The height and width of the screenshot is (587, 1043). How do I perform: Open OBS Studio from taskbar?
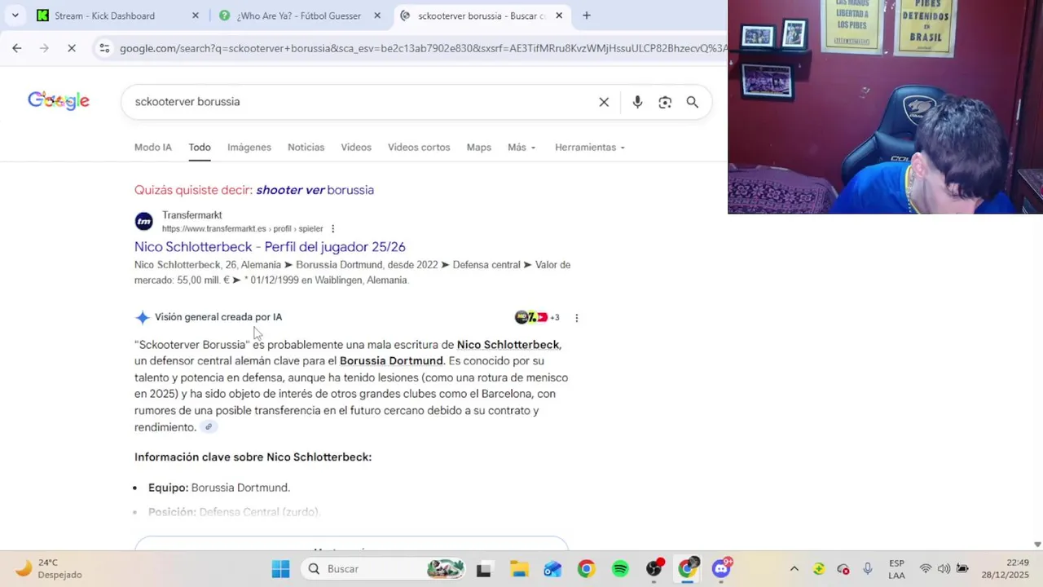(x=654, y=569)
